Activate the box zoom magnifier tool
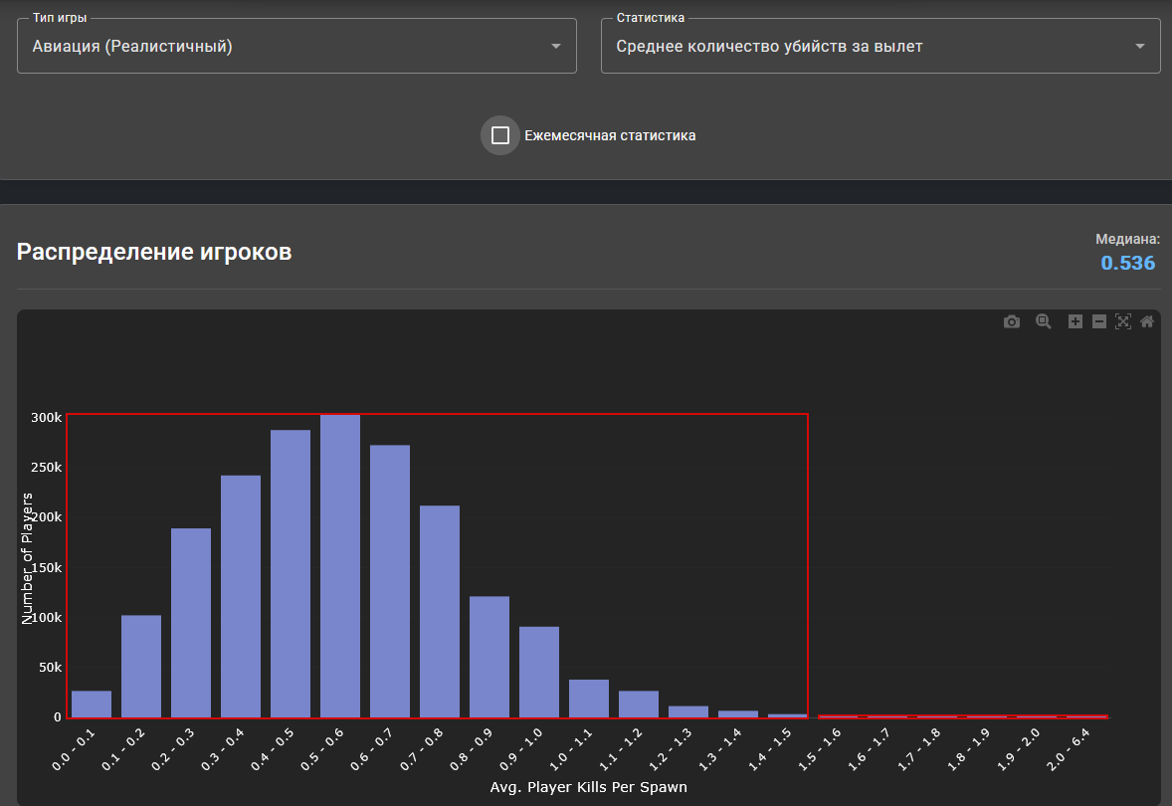The height and width of the screenshot is (806, 1172). click(1043, 321)
